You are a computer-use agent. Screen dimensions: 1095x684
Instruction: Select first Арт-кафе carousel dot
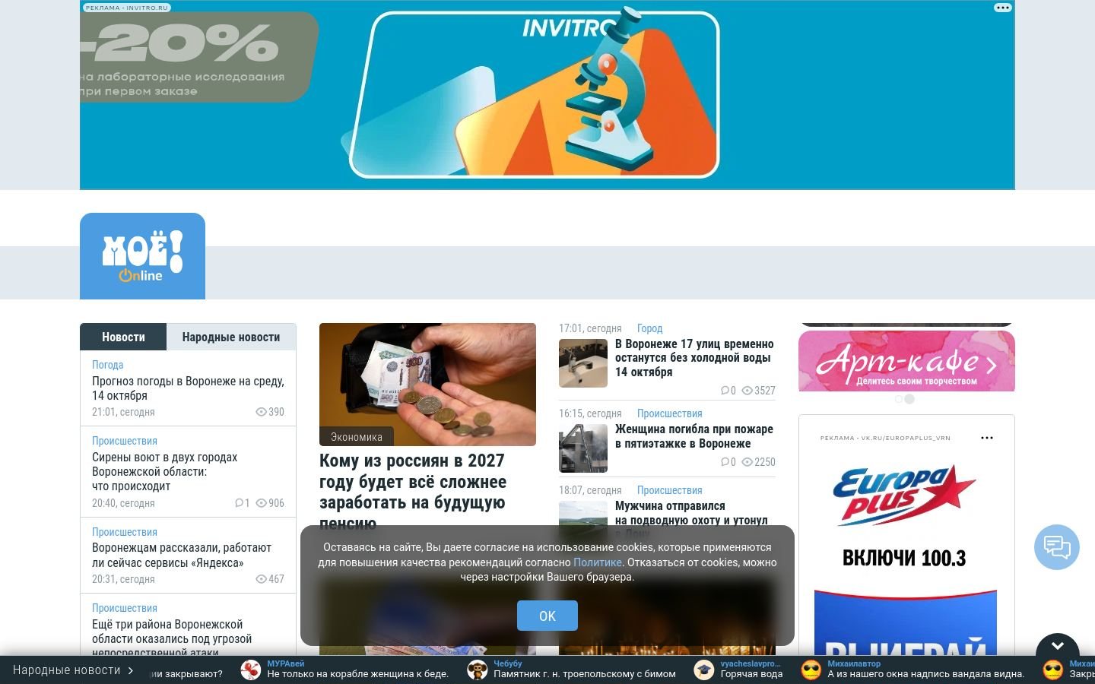899,399
